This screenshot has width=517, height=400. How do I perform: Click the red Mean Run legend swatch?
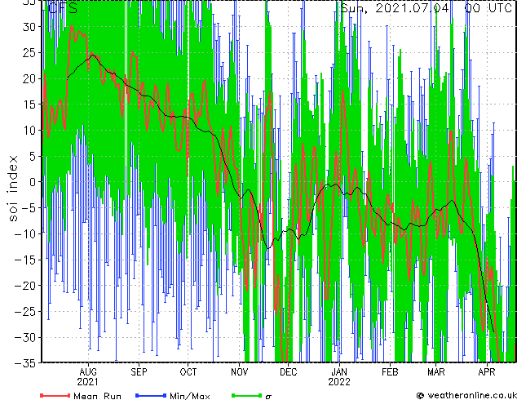point(55,395)
